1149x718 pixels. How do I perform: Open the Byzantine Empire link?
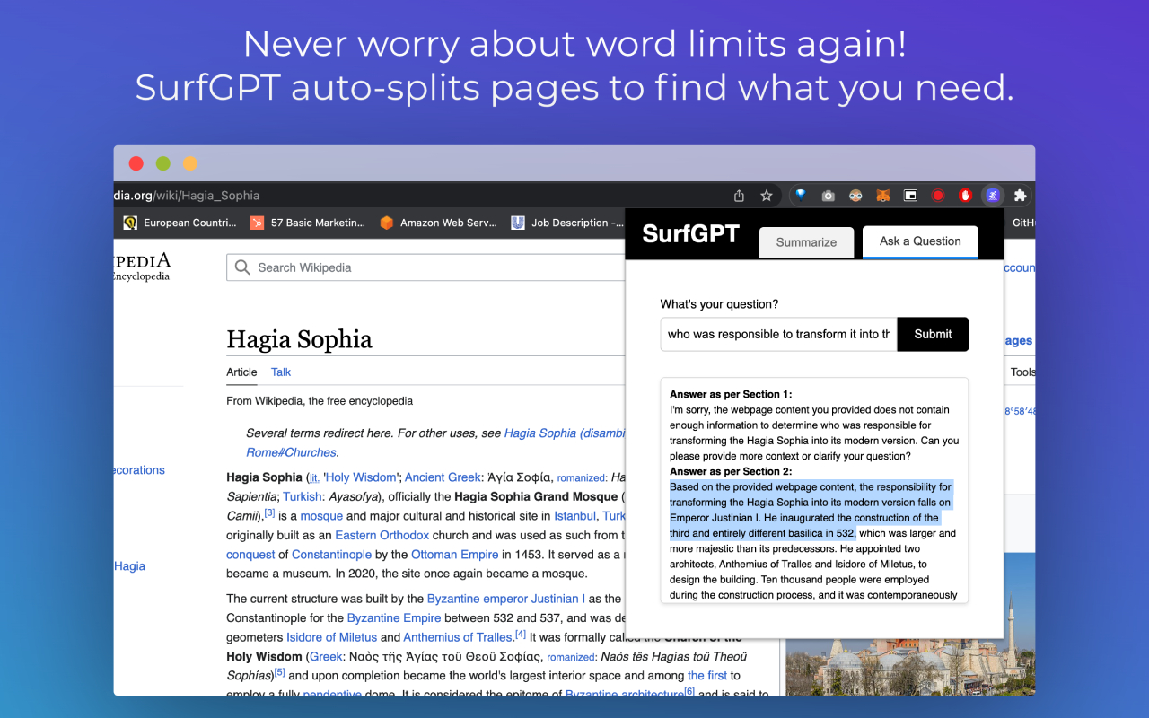[x=394, y=617]
